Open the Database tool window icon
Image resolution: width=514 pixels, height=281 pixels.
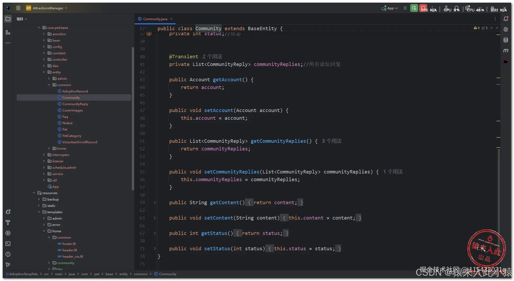506,40
